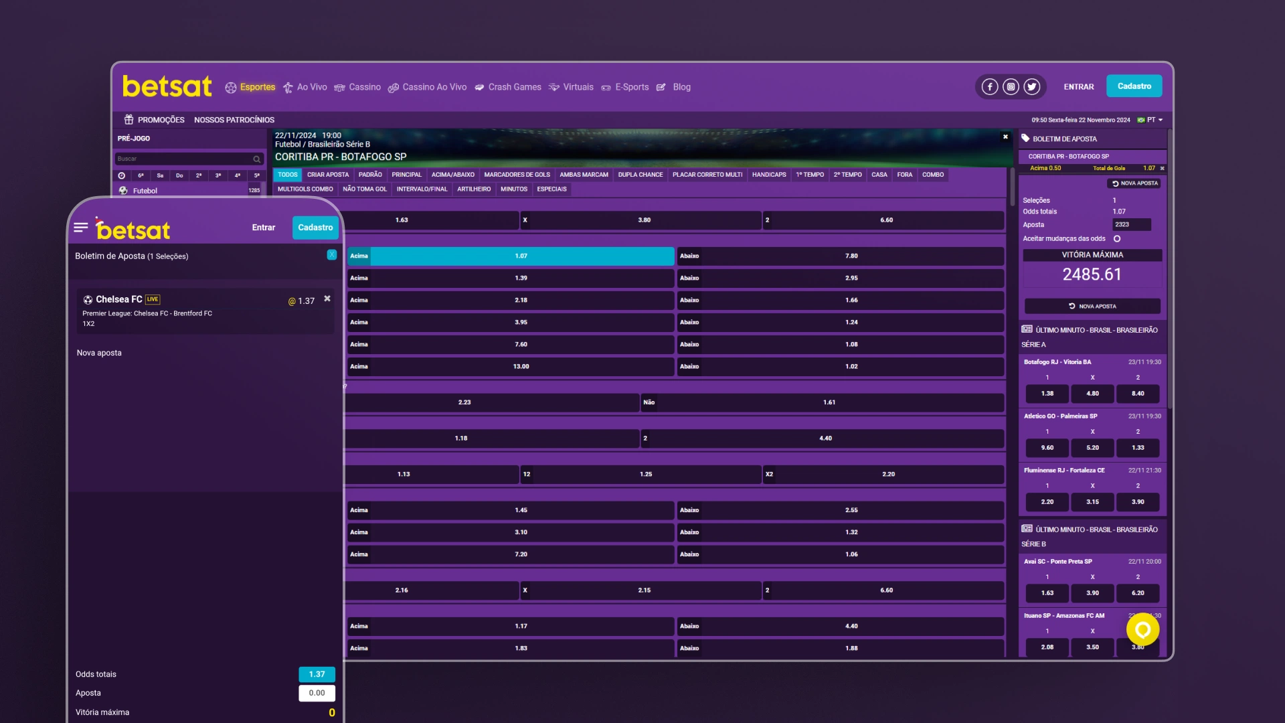
Task: Click the Esportes soccer ball icon
Action: [x=231, y=88]
